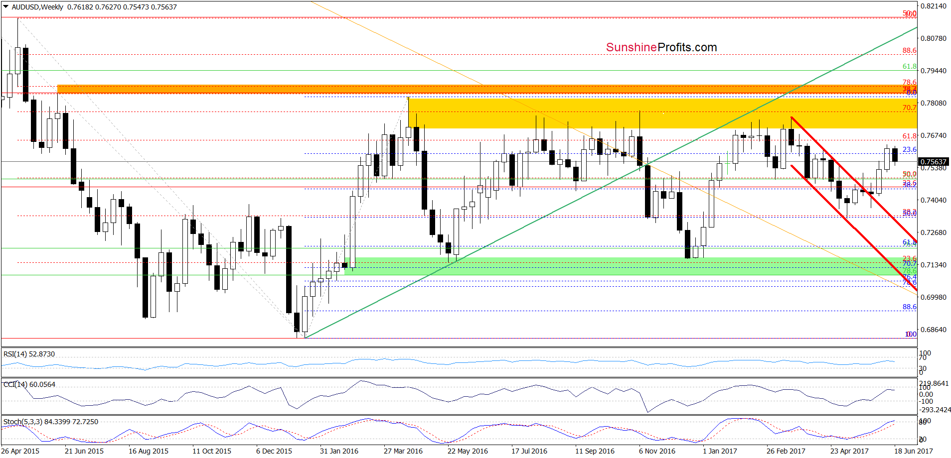Click the 18 Jun 2017 date label
951x458 pixels.
914,451
